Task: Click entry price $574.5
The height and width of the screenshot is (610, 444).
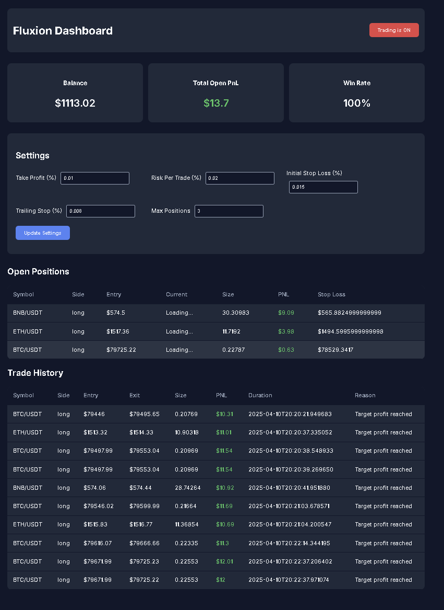Action: click(x=116, y=313)
